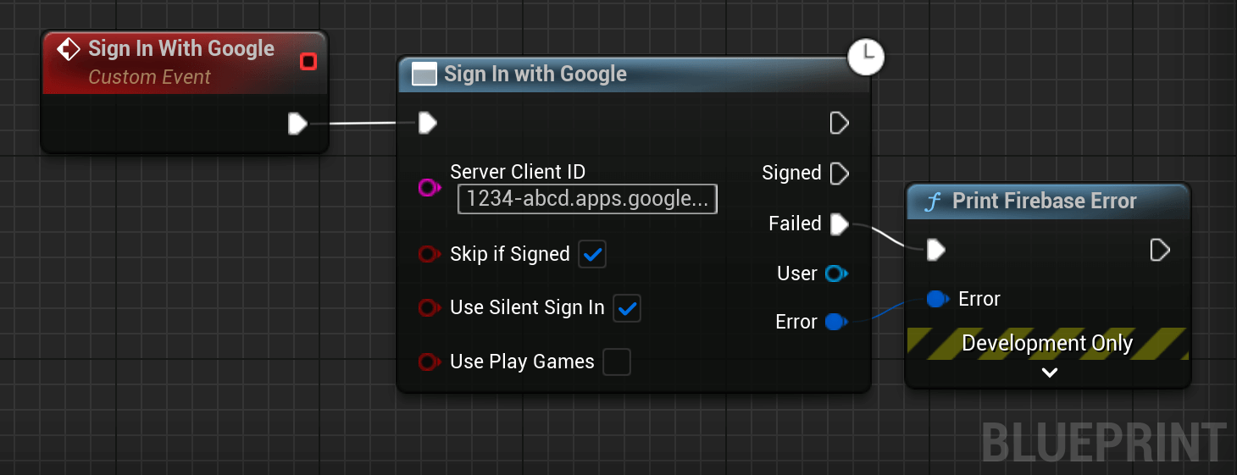
Task: Click the Failed pin label
Action: pos(795,224)
